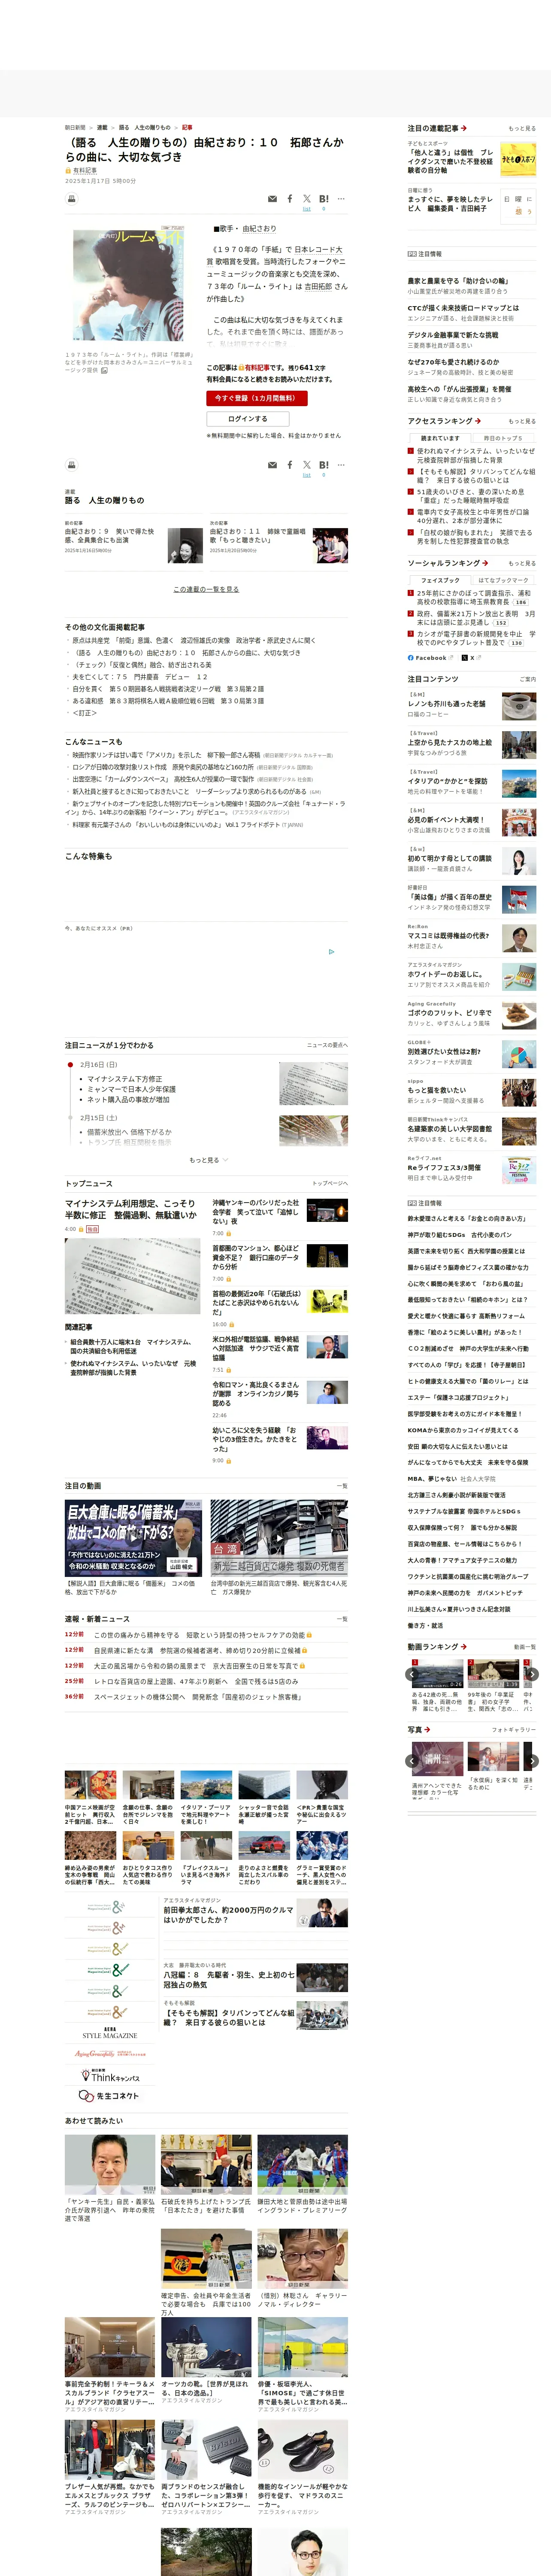Share on Facebook icon under the headline
The width and height of the screenshot is (551, 2576).
click(290, 199)
